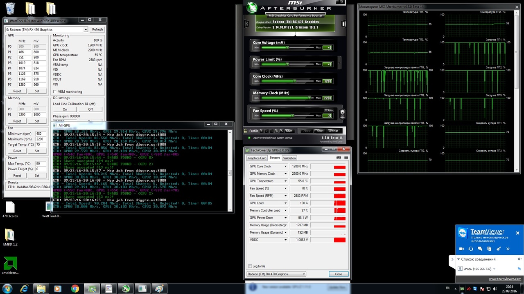Open GPU Power Draw sensor dropdown
The width and height of the screenshot is (524, 294).
[x=285, y=218]
